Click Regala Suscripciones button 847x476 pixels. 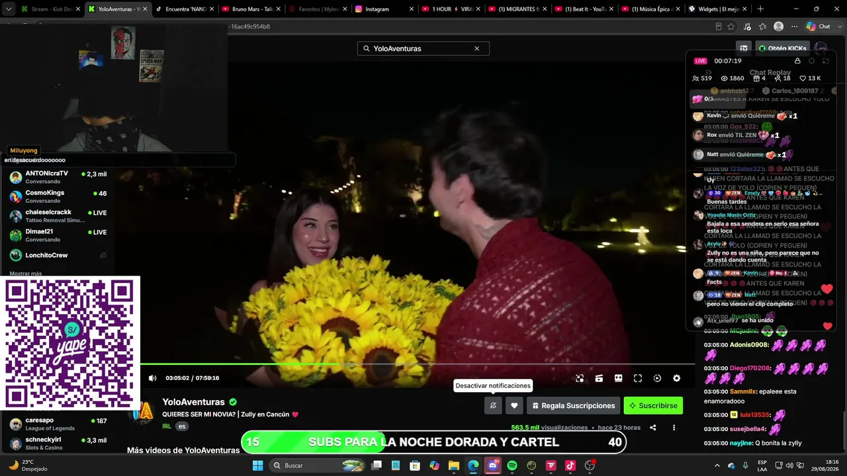tap(573, 405)
